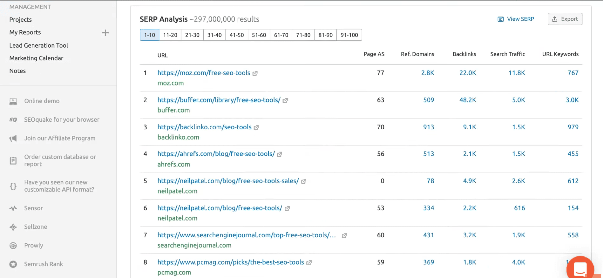Click the 11.8K search traffic value
Viewport: 603px width, 278px height.
[517, 73]
